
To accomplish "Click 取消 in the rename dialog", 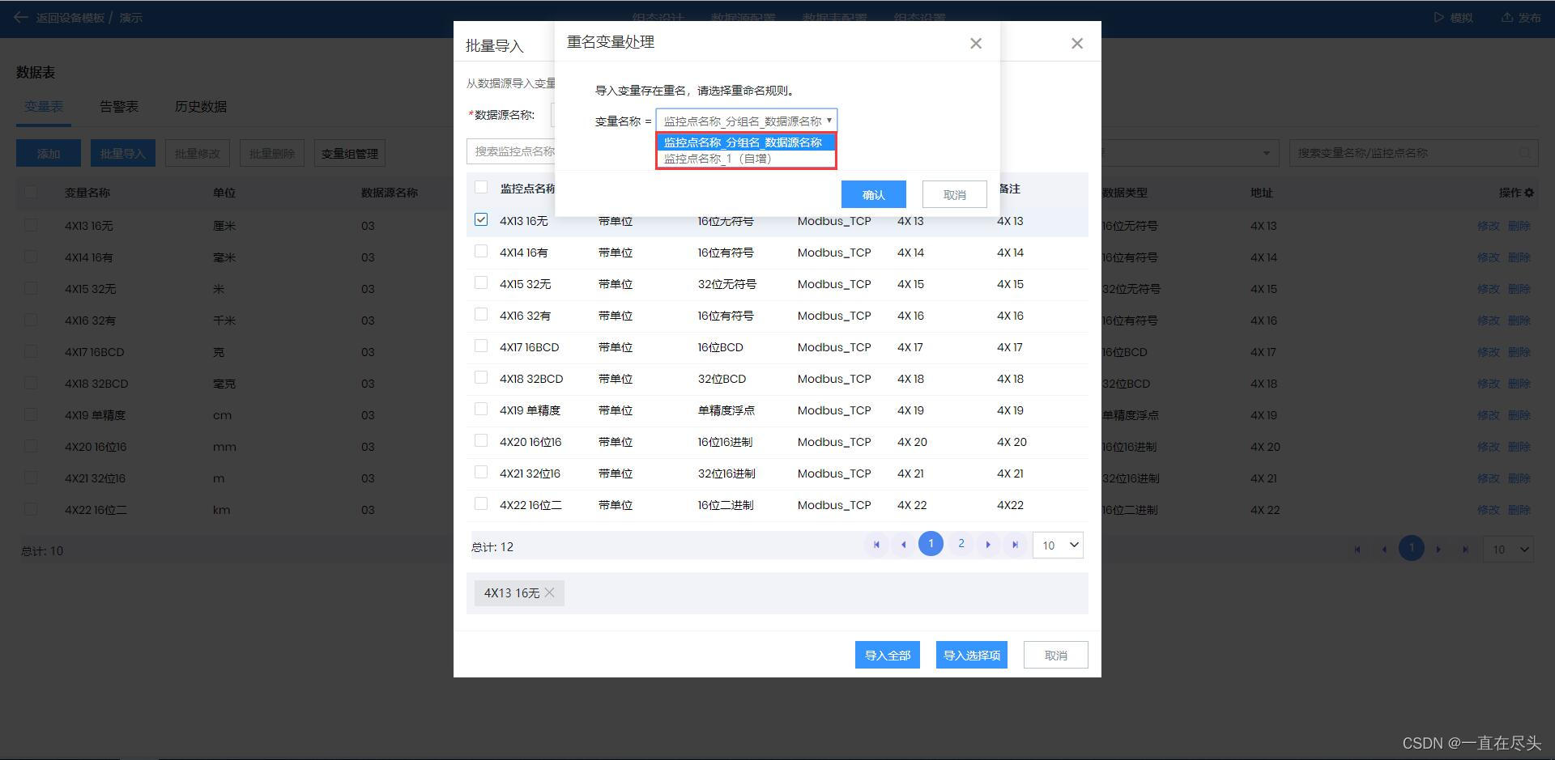I will pos(955,194).
